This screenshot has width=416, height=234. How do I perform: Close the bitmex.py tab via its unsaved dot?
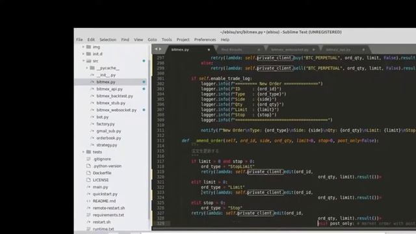click(x=209, y=49)
